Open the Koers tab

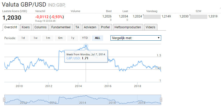coord(26,27)
